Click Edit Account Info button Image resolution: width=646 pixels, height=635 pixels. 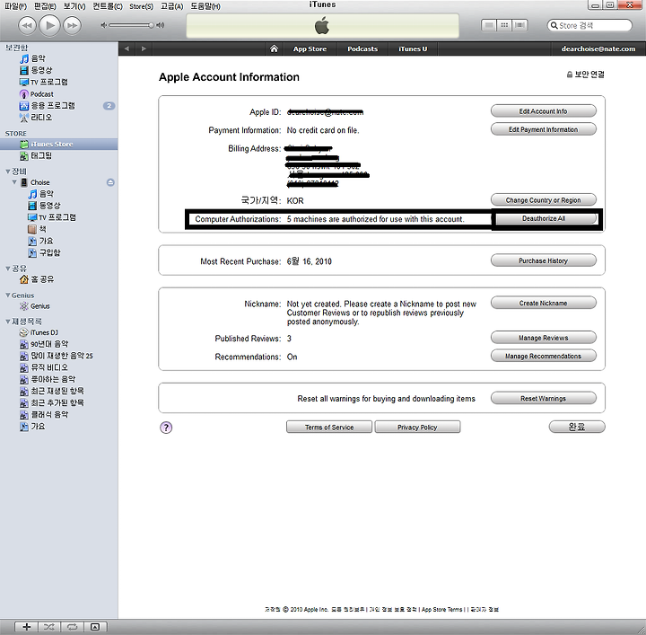pyautogui.click(x=544, y=110)
